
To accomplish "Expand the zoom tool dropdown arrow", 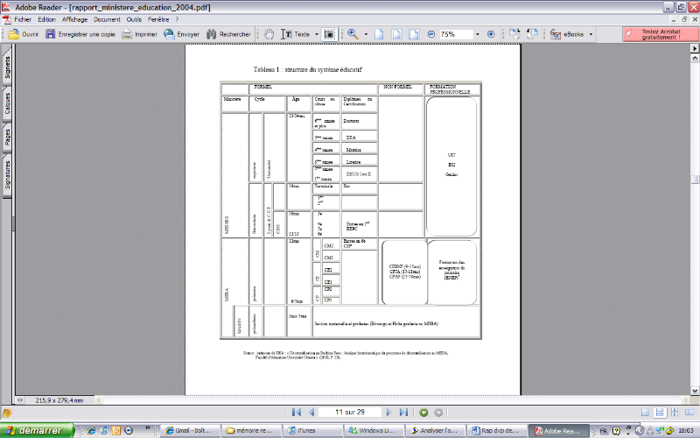I will [x=366, y=34].
